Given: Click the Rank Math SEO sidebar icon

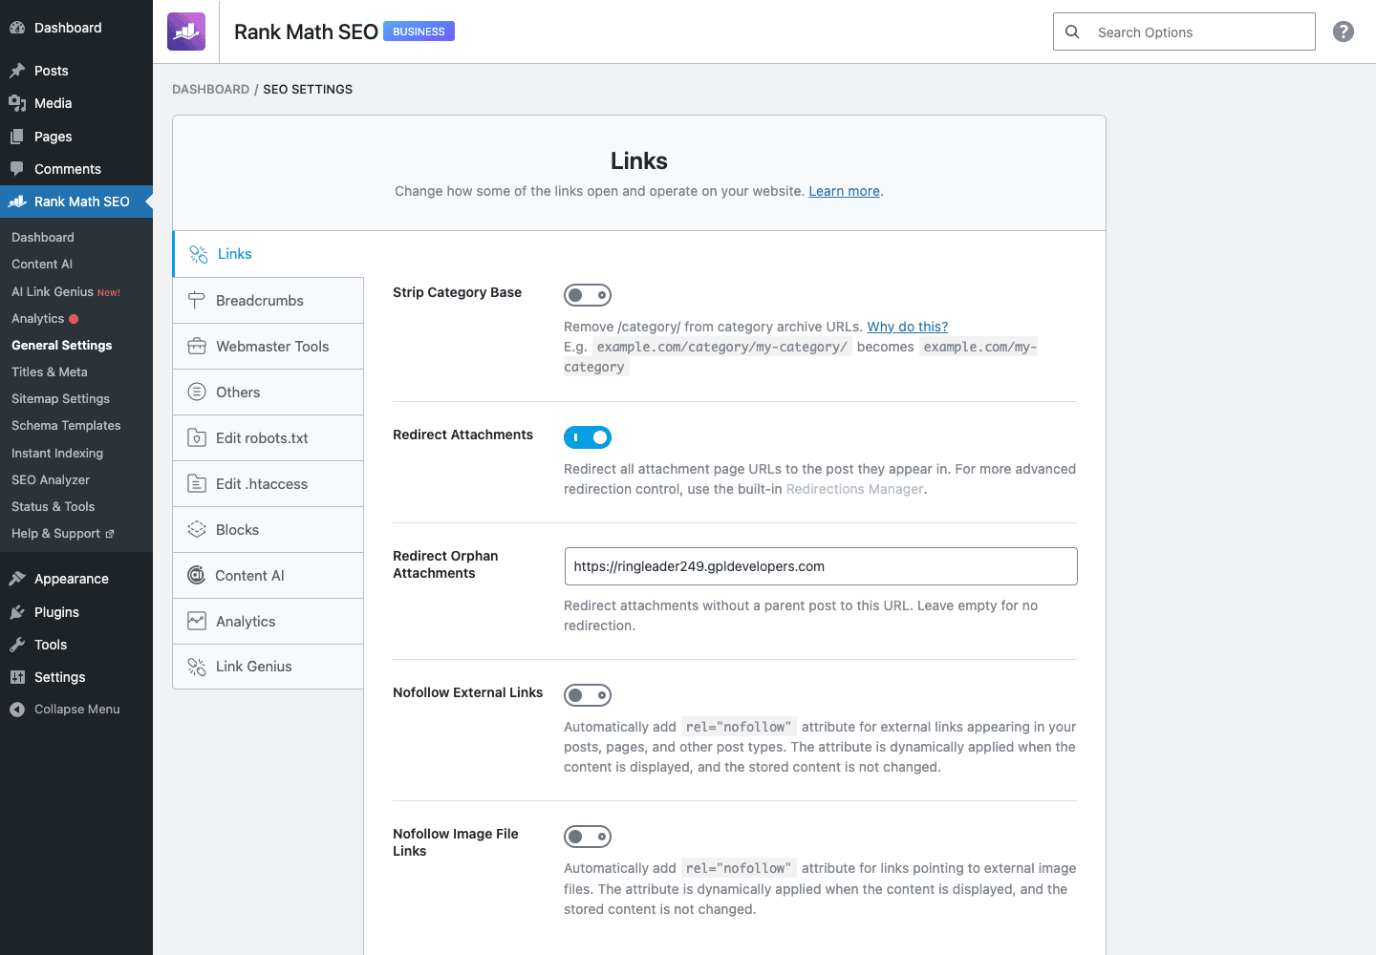Looking at the screenshot, I should coord(17,202).
